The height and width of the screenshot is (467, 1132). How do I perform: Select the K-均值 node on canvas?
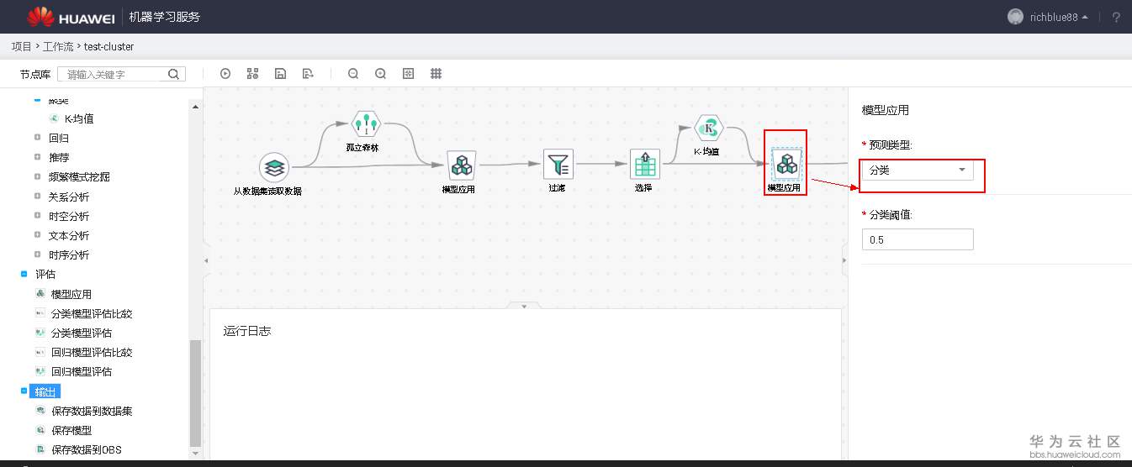point(709,129)
